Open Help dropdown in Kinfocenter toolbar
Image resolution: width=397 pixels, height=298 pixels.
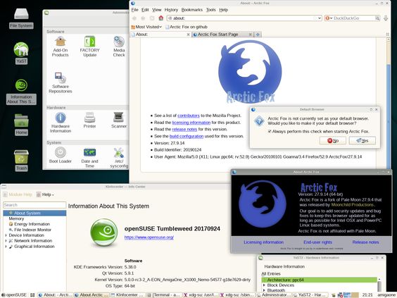coord(45,194)
